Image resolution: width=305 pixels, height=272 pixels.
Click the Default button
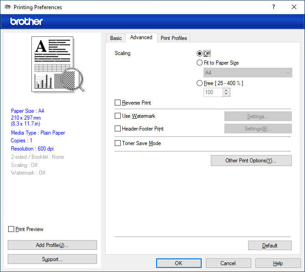tap(269, 246)
